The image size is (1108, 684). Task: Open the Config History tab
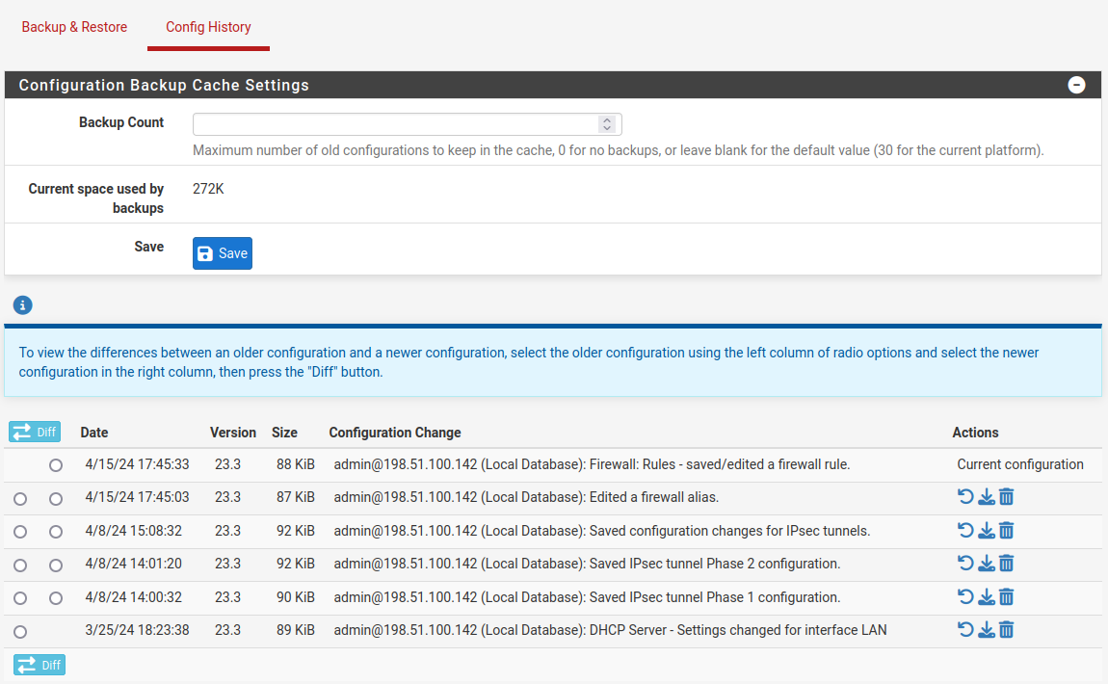click(208, 27)
